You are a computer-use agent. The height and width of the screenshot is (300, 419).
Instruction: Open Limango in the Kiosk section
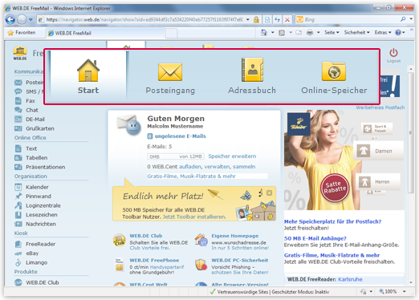(31, 262)
